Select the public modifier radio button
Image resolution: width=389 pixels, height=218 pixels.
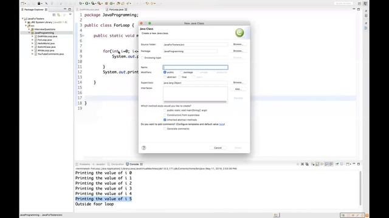pyautogui.click(x=165, y=72)
